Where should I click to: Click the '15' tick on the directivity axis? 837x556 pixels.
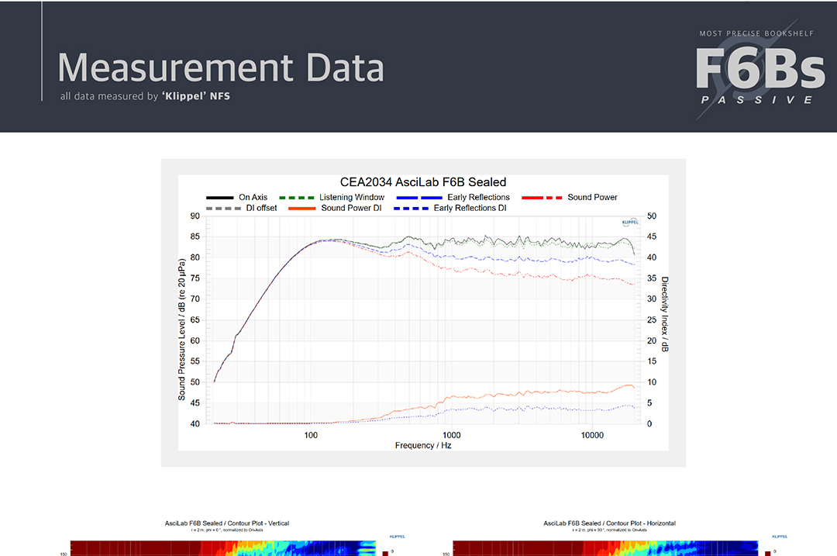click(x=652, y=361)
